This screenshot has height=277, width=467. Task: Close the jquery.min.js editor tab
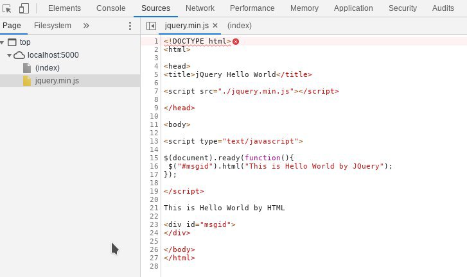coord(215,26)
